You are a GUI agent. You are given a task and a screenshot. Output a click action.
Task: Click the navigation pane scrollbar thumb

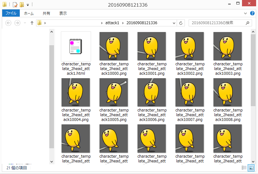52,97
